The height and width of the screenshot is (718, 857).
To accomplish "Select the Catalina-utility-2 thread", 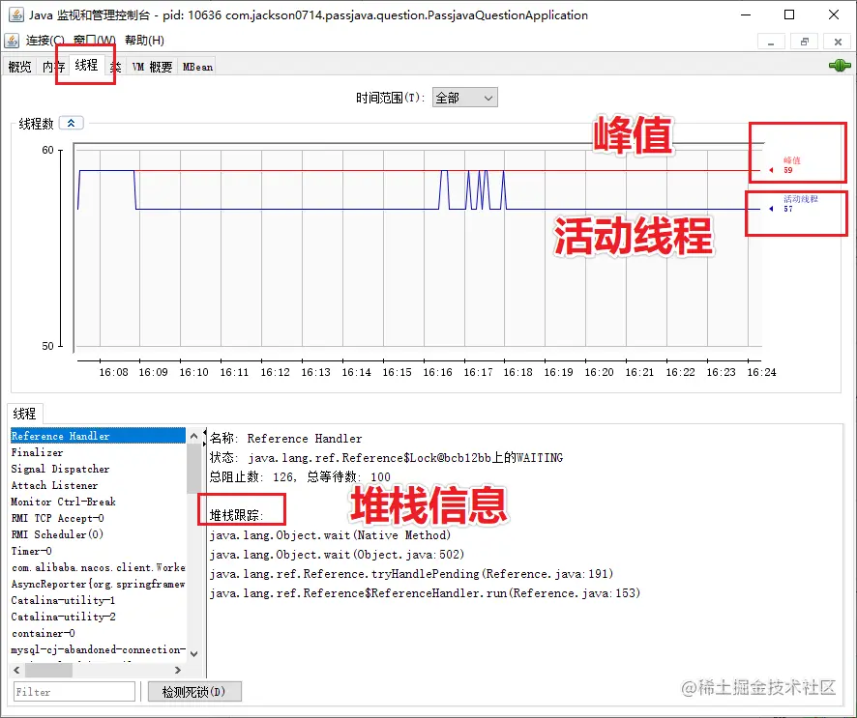I will click(98, 617).
